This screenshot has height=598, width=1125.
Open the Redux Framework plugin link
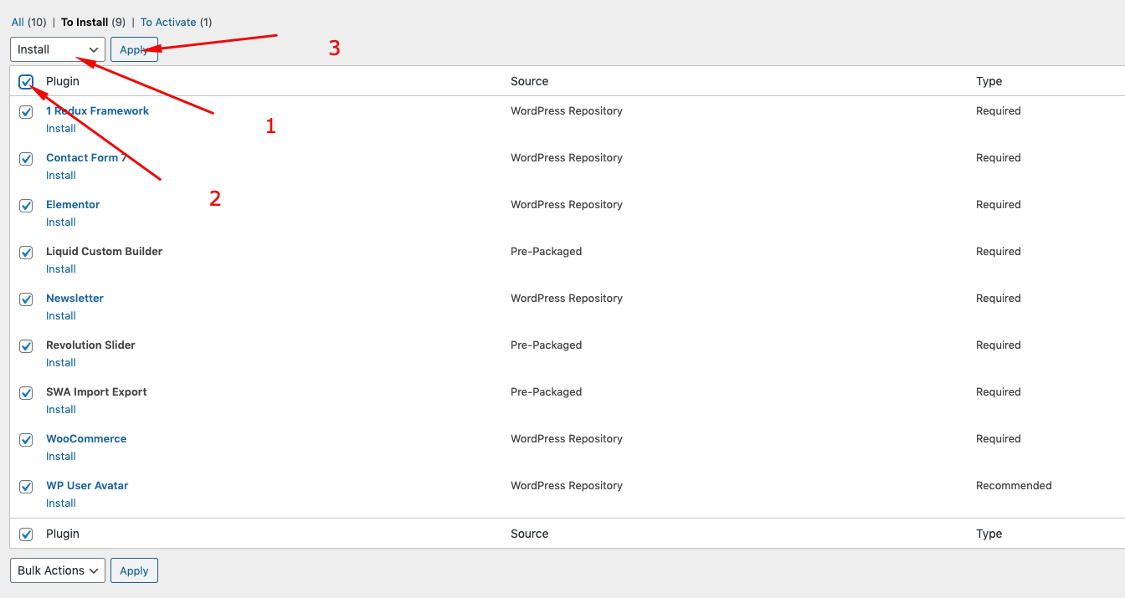tap(97, 111)
